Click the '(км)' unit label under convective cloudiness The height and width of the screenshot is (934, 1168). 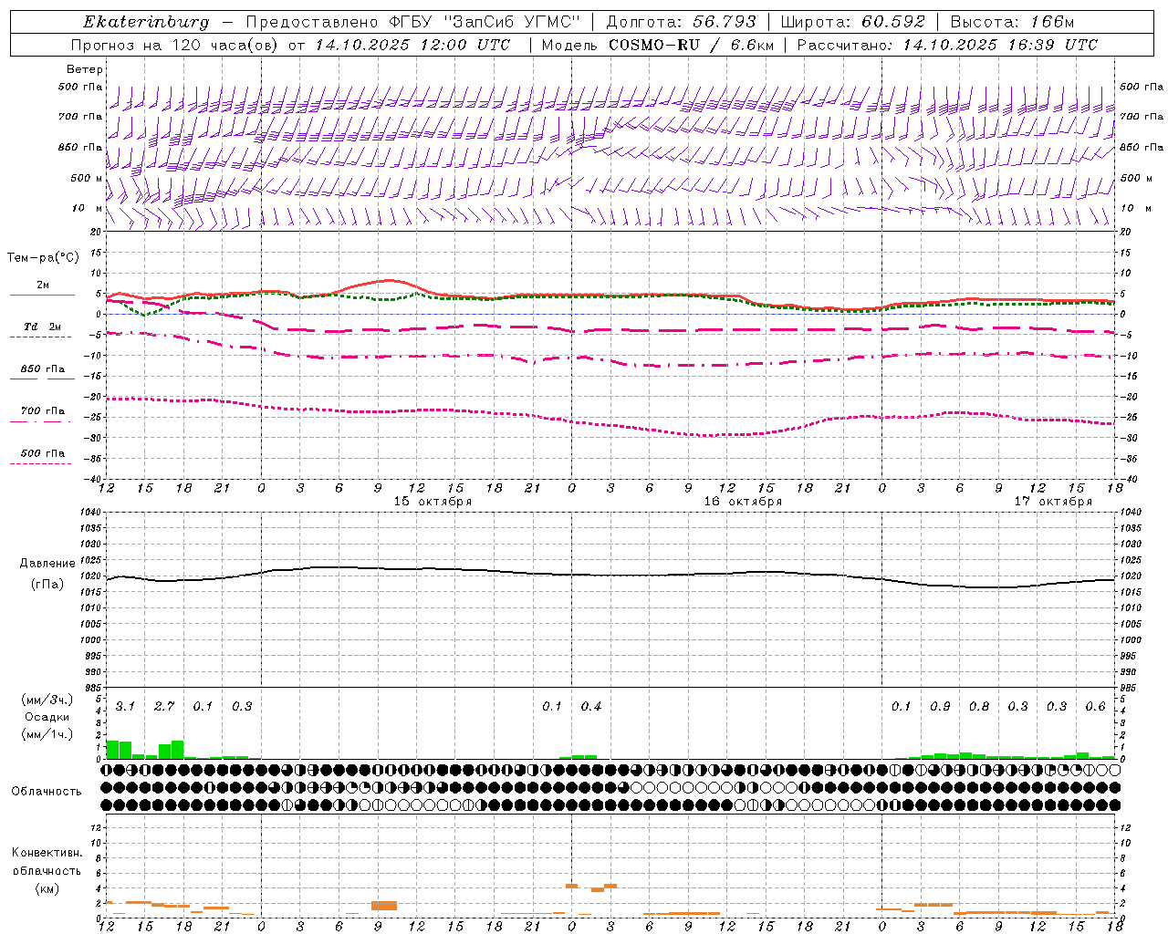[47, 888]
